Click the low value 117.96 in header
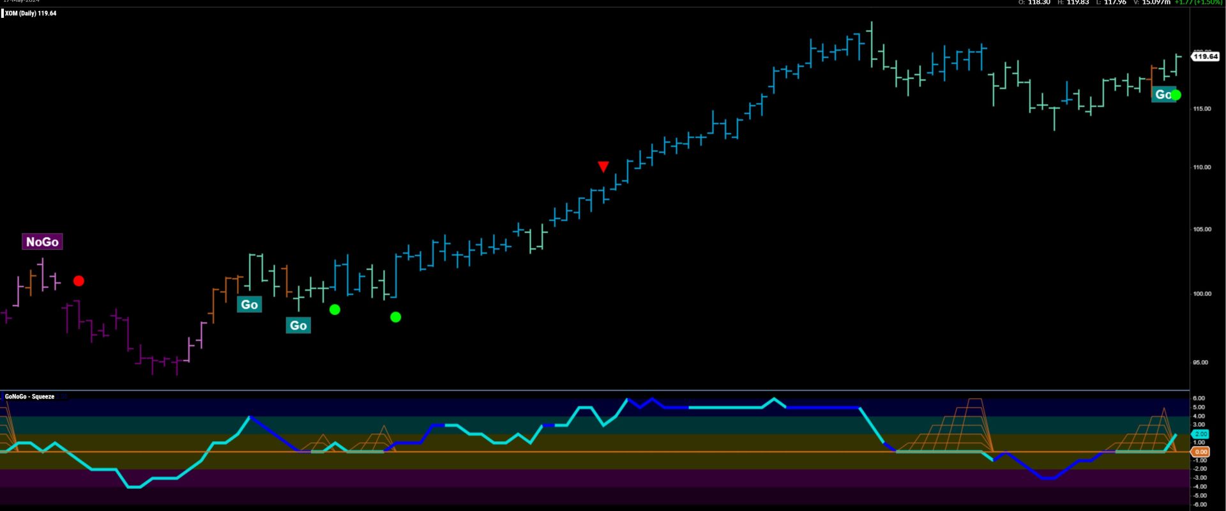 point(1115,3)
